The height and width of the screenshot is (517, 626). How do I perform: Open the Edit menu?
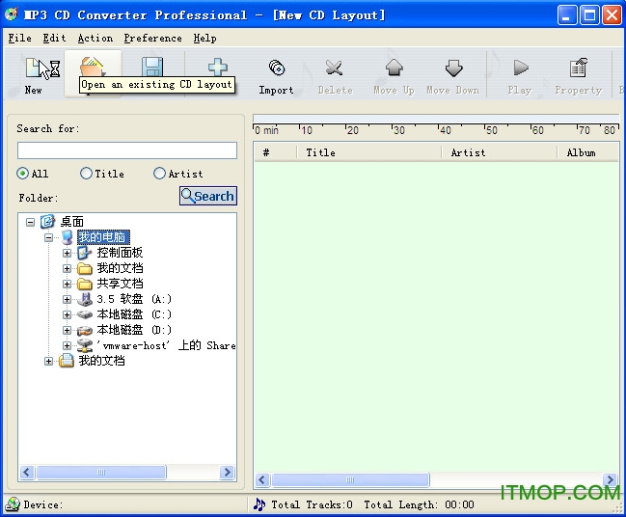click(54, 39)
